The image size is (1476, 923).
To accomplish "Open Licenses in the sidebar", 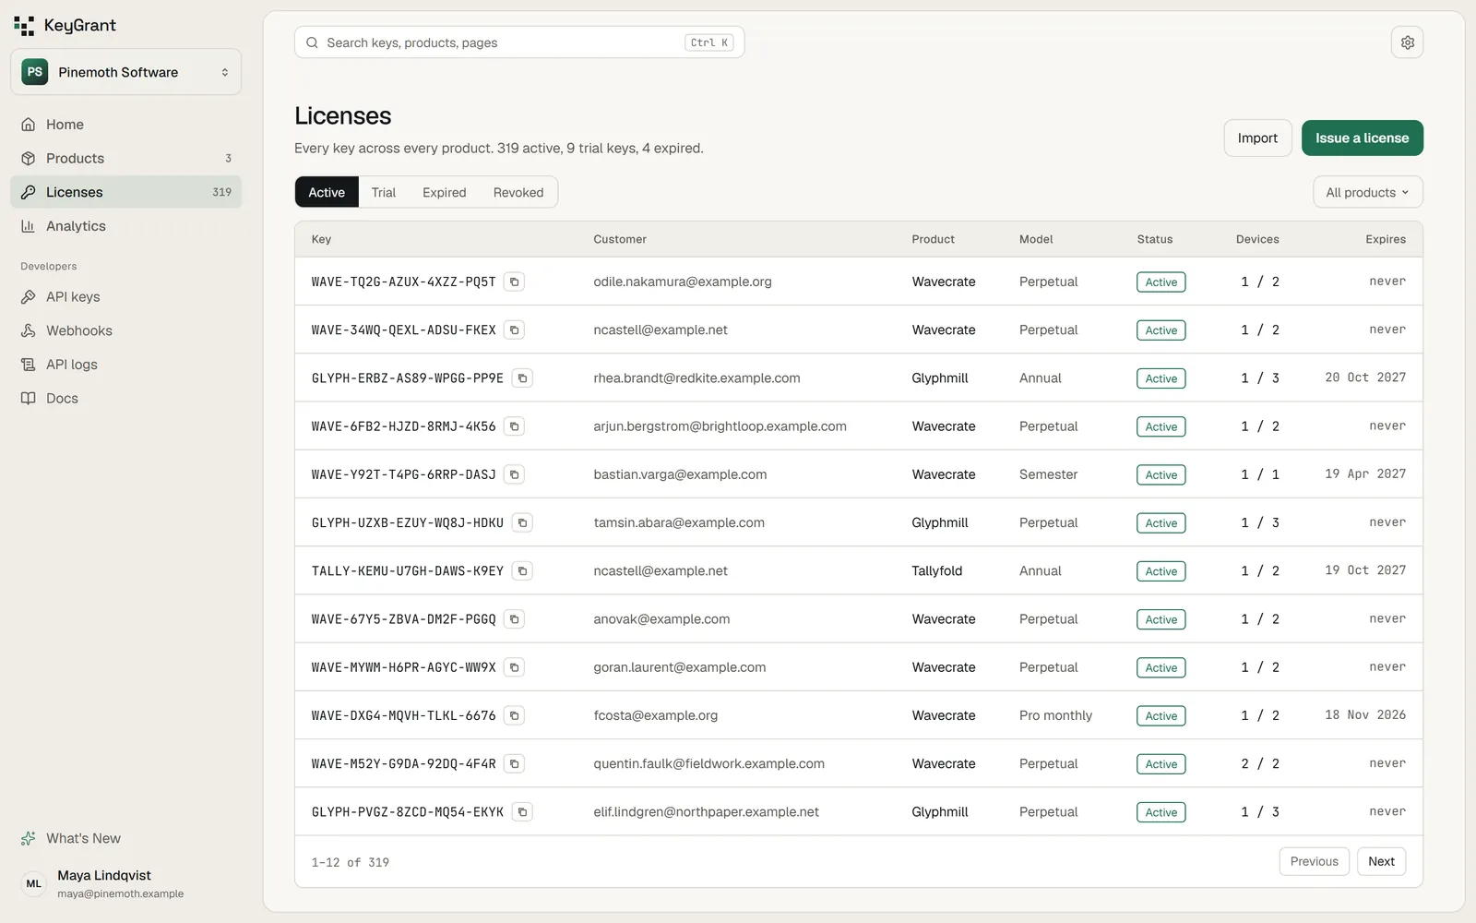I will click(126, 192).
